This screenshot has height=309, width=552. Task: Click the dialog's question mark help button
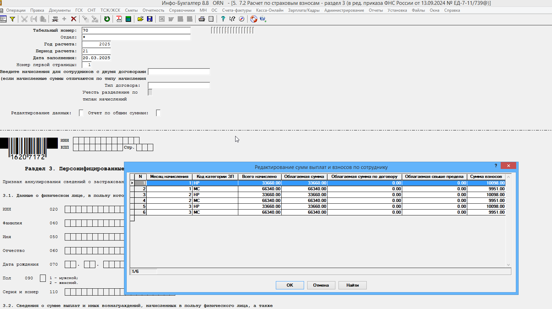point(496,166)
